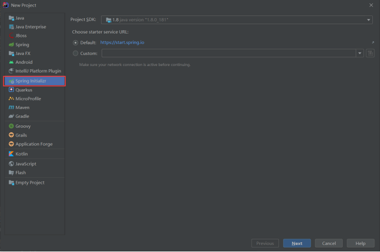Pick the Empty Project icon
Image resolution: width=380 pixels, height=252 pixels.
[x=11, y=183]
